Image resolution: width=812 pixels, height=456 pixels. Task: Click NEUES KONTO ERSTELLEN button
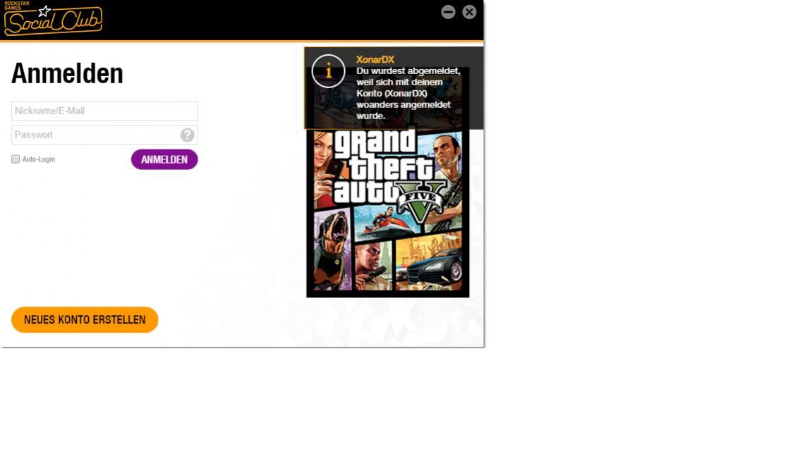[85, 320]
